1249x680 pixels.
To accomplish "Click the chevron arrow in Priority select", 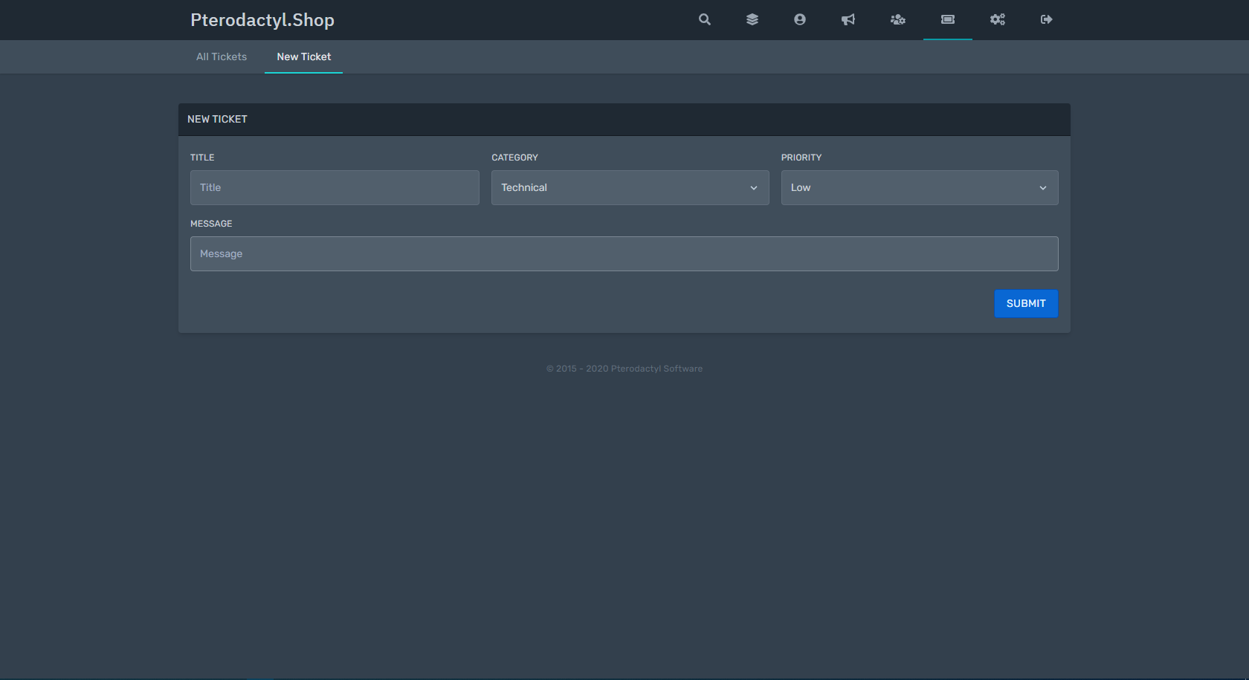I will [x=1043, y=188].
